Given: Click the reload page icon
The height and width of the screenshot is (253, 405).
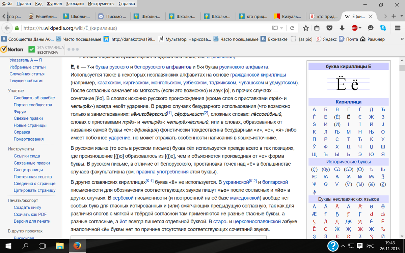Looking at the screenshot, I should pyautogui.click(x=292, y=28).
